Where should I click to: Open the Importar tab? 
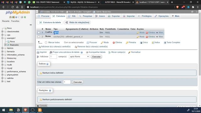129,16
